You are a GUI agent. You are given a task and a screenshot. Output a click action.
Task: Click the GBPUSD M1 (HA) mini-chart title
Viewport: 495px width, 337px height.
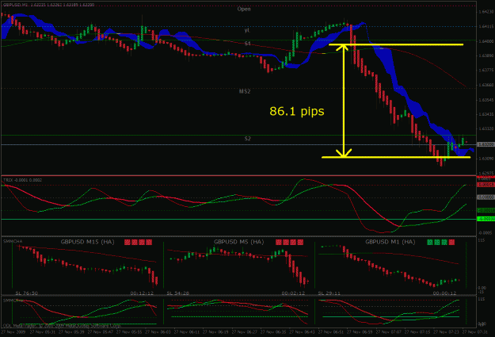coord(390,242)
